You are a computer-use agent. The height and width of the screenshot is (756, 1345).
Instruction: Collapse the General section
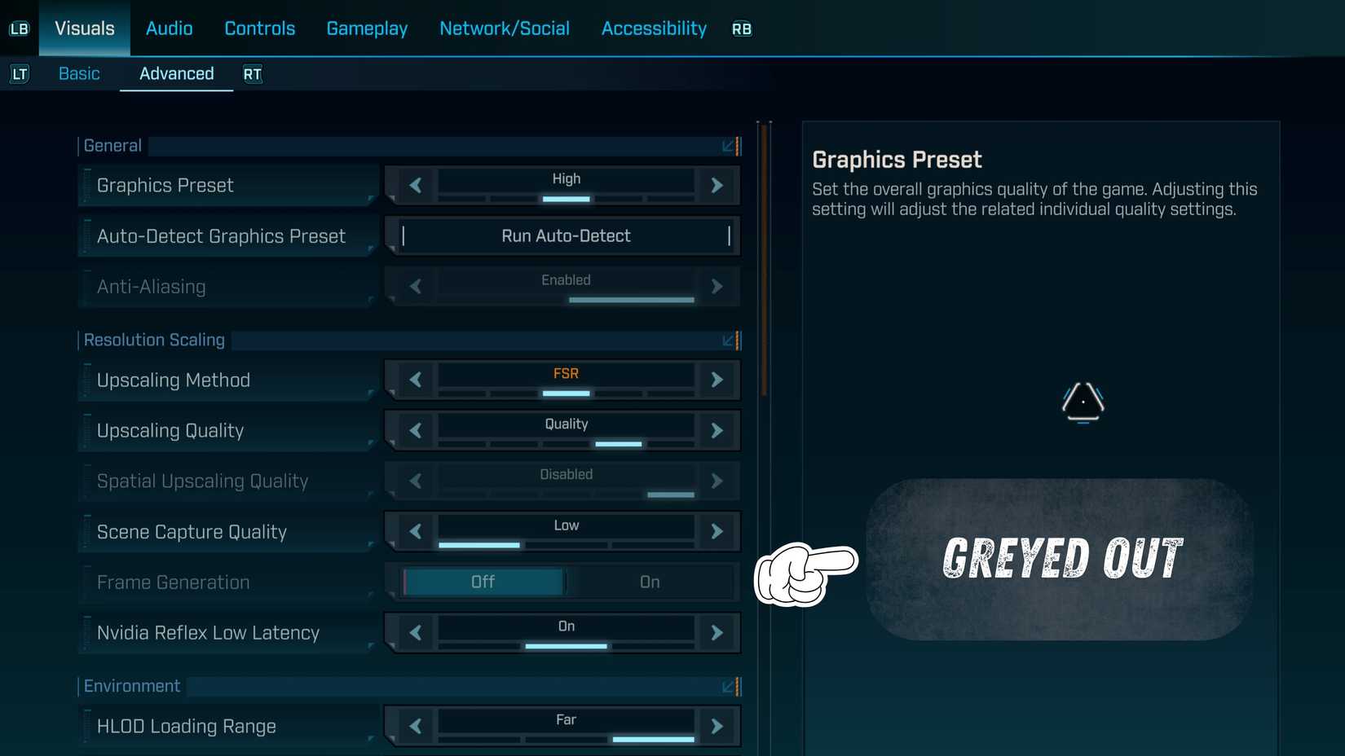729,146
